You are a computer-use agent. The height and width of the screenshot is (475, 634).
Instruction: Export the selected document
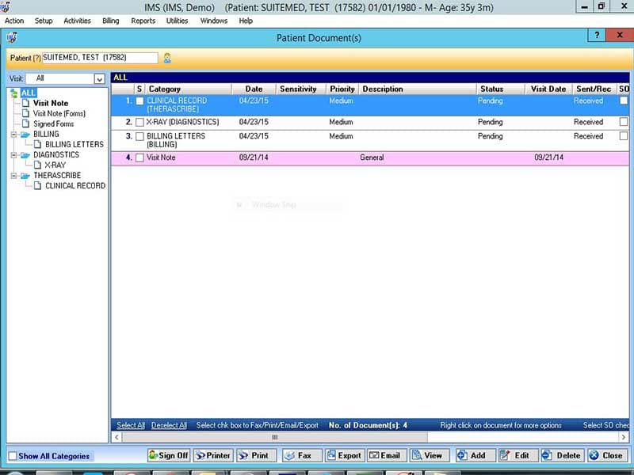pos(346,455)
